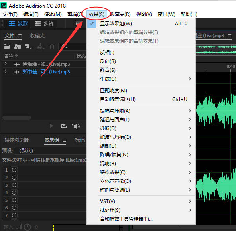Click waveform icon of 谭维维 mp3 file
This screenshot has height=231, width=236.
pos(17,65)
